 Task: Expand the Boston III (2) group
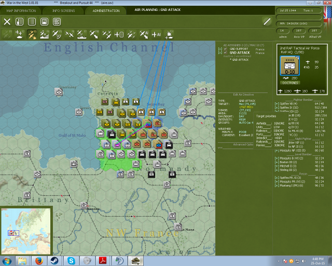click(x=276, y=162)
